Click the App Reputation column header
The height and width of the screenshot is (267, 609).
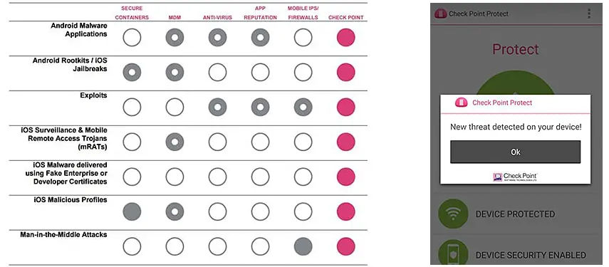point(260,13)
